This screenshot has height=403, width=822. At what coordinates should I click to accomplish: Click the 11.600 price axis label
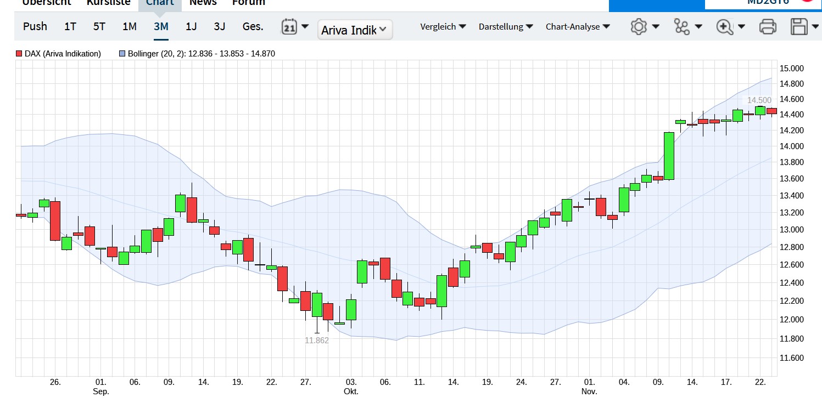[x=791, y=358]
